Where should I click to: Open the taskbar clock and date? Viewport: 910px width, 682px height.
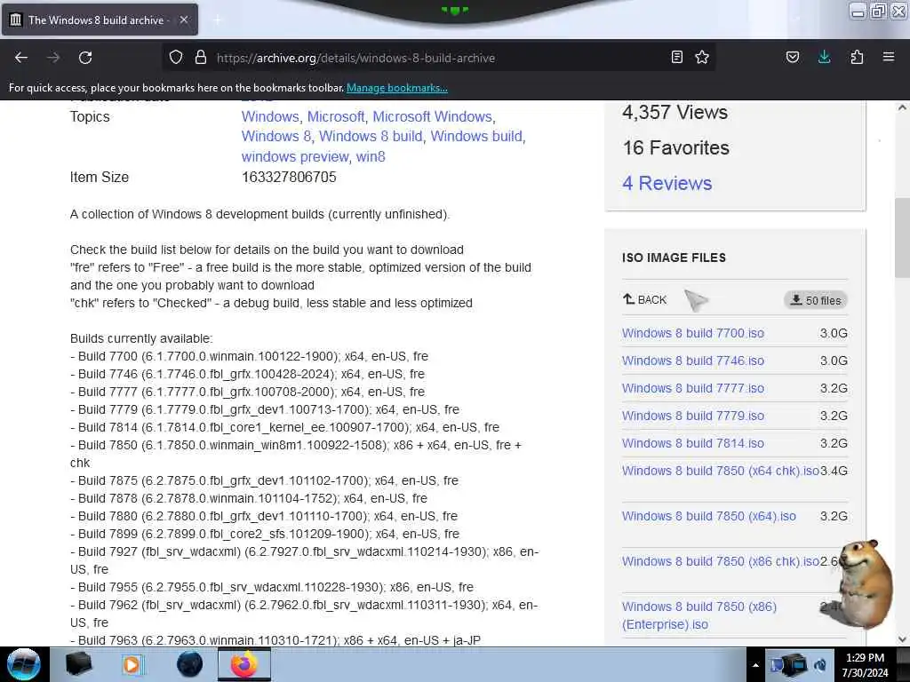(865, 665)
